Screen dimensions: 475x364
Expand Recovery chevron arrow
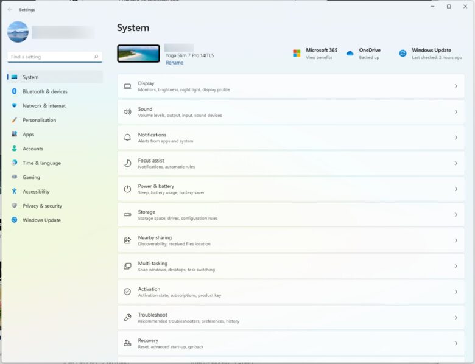pyautogui.click(x=456, y=343)
